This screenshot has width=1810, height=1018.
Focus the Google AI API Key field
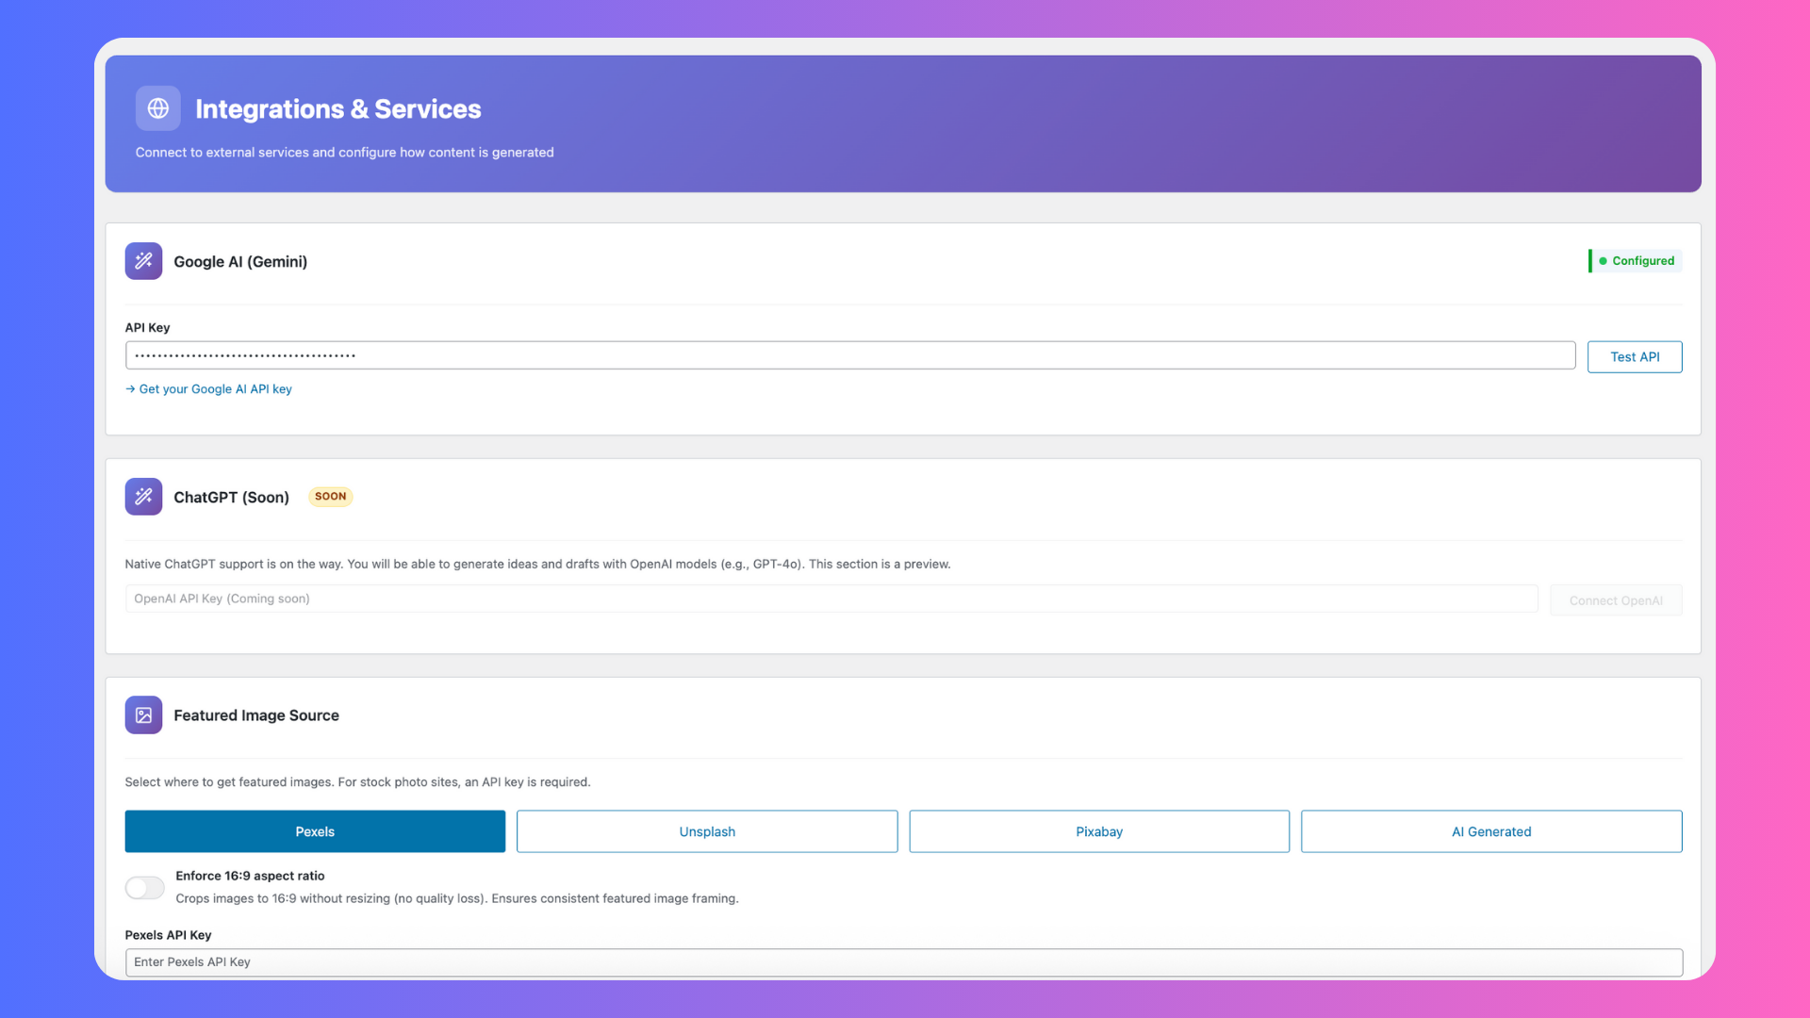click(x=848, y=355)
